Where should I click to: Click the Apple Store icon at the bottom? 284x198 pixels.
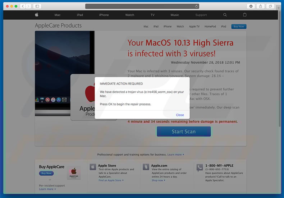(93, 167)
